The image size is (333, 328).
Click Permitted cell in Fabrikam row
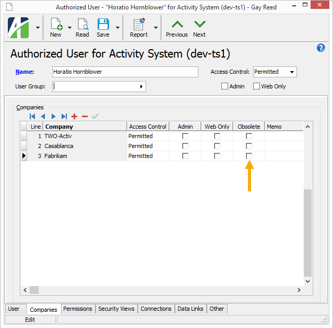pyautogui.click(x=148, y=156)
